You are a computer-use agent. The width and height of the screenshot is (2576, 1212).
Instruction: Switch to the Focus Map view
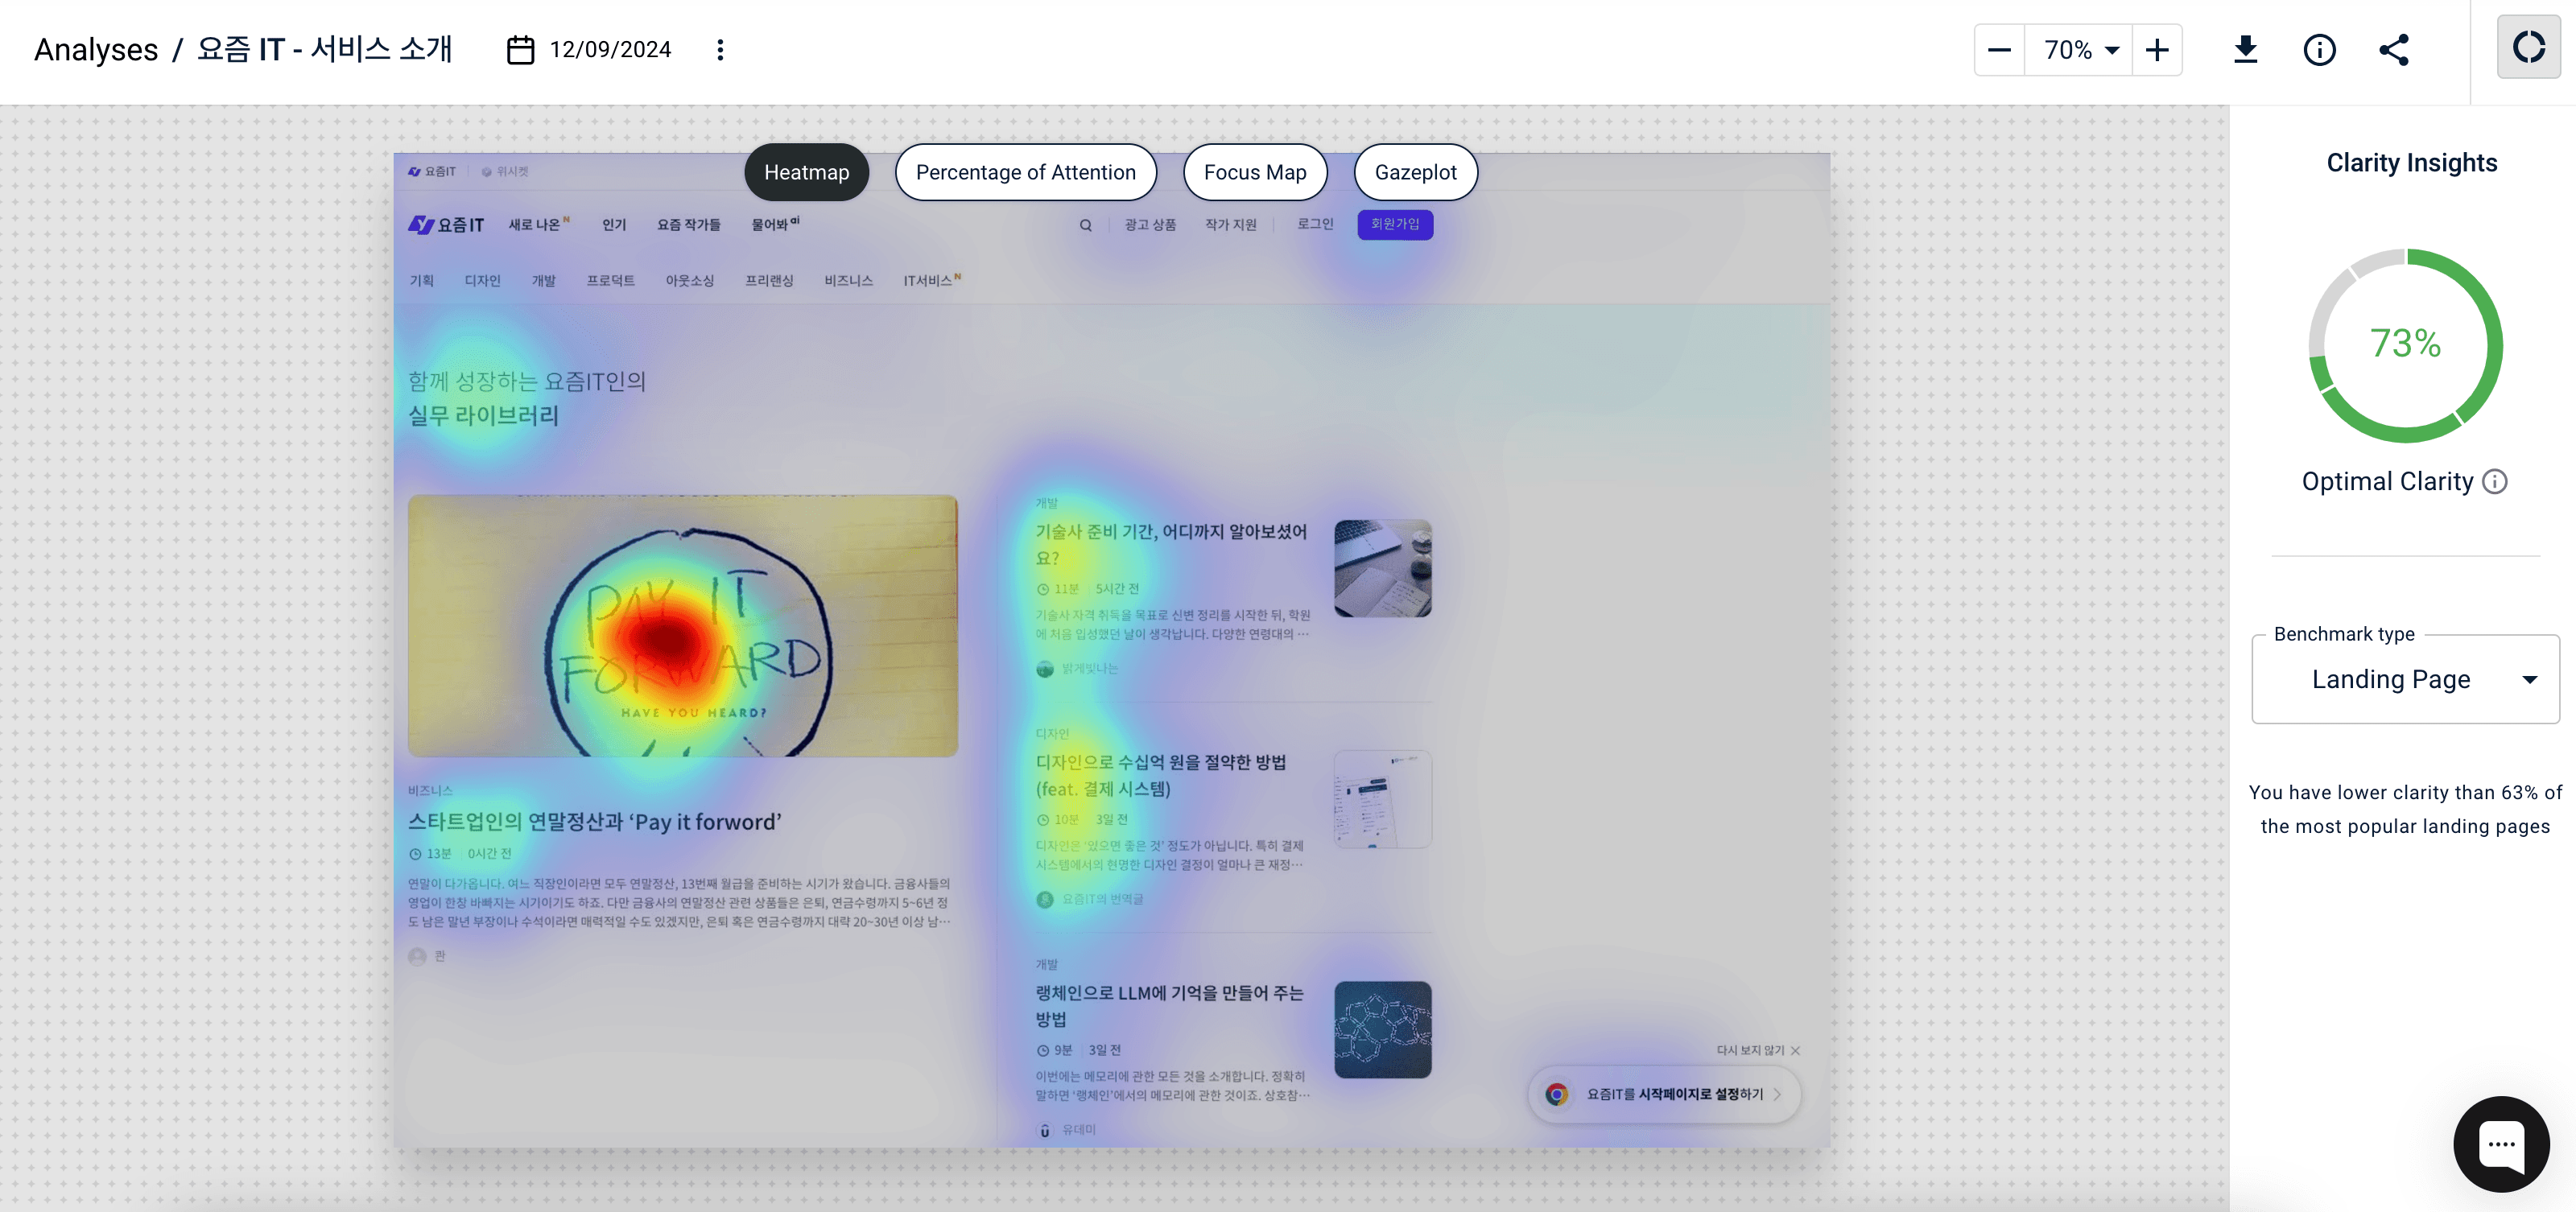1254,172
